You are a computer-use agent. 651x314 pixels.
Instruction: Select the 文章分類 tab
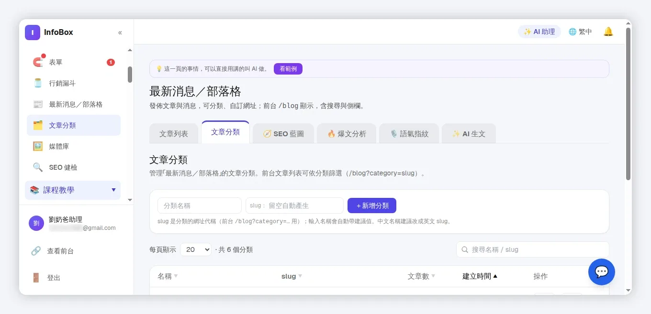(225, 132)
